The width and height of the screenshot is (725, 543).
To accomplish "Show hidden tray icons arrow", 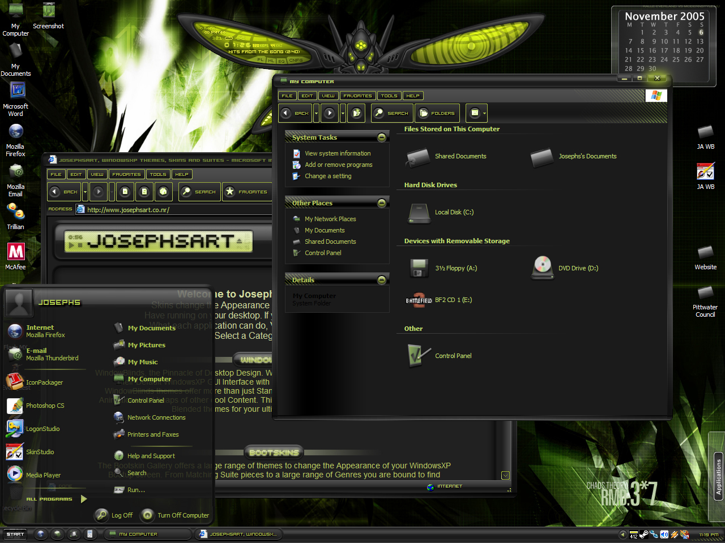I will [622, 534].
